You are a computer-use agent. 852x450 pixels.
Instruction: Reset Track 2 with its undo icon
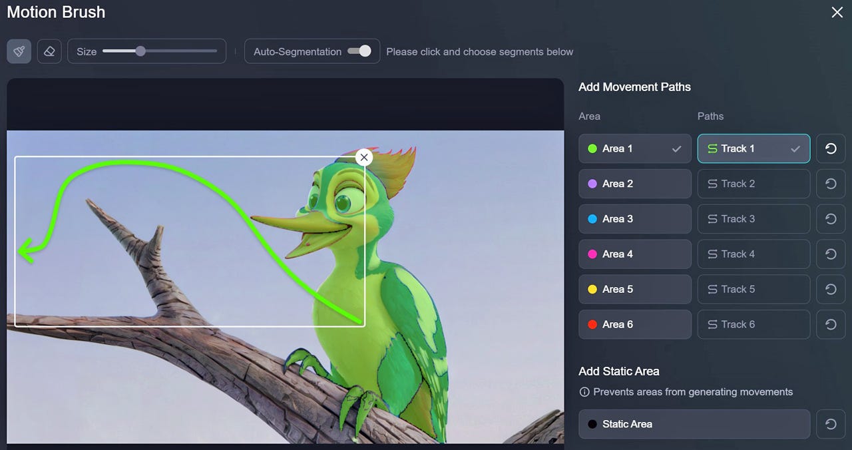tap(831, 184)
